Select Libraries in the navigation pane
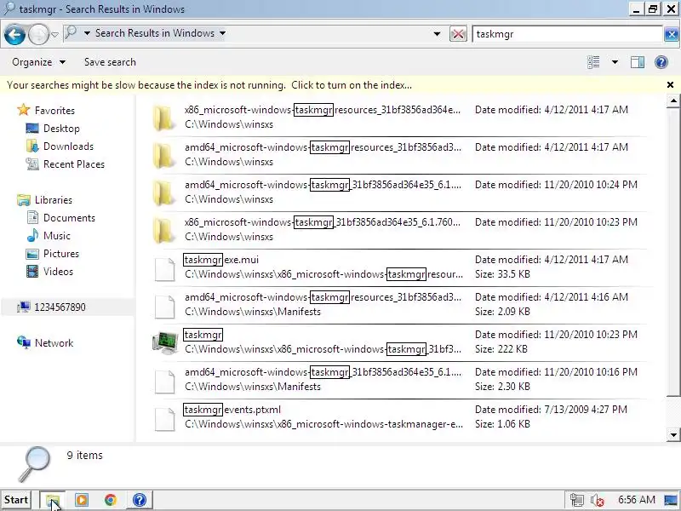Image resolution: width=681 pixels, height=511 pixels. [54, 200]
